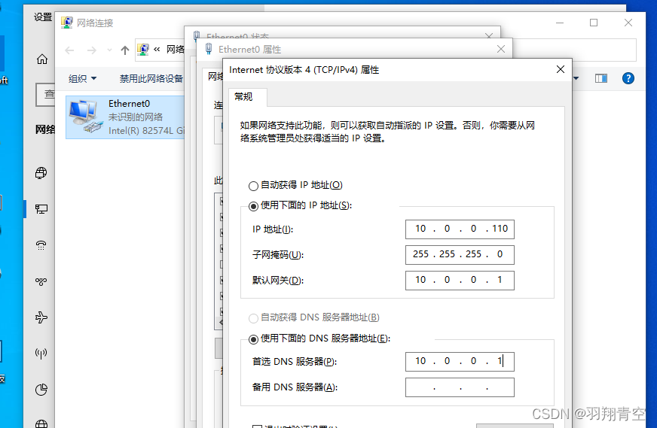The image size is (657, 428).
Task: Minimize the Network Connections window
Action: (x=560, y=23)
